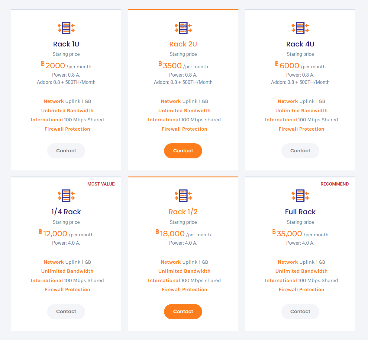
Task: Click Contact under the Full Rack plan
Action: [300, 312]
